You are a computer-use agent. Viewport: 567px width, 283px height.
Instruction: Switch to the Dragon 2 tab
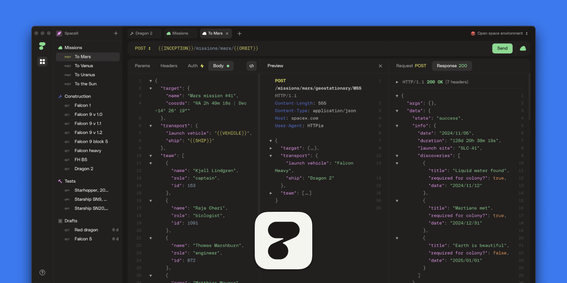144,34
